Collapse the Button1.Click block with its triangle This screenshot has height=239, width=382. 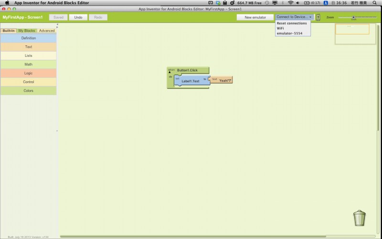169,72
